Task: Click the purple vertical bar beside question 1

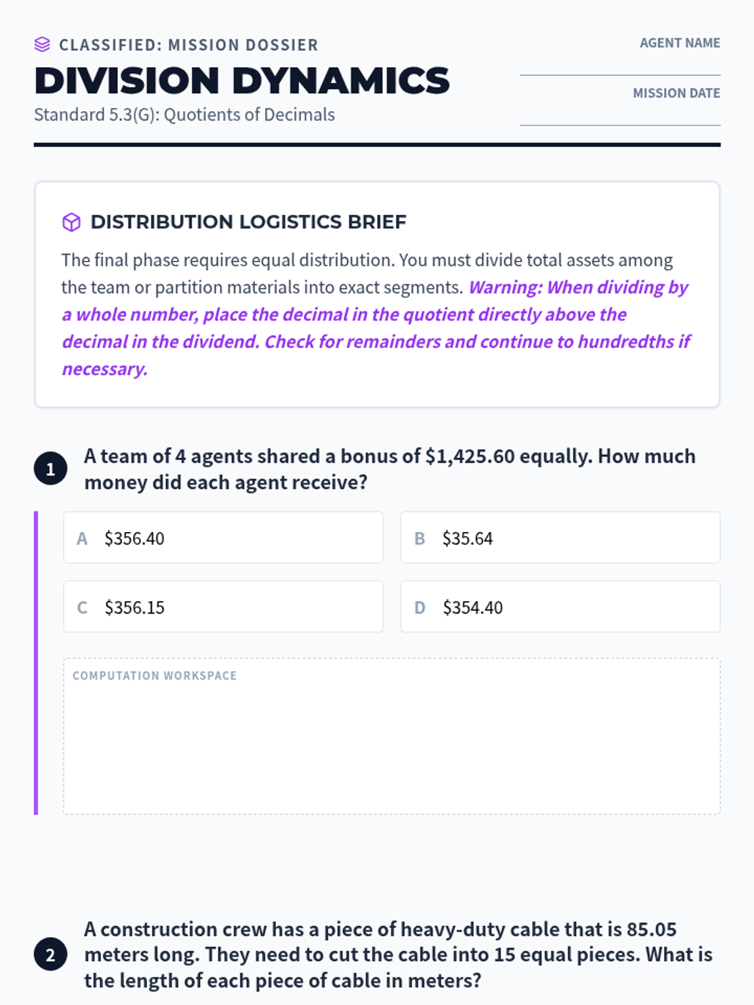Action: [x=36, y=663]
